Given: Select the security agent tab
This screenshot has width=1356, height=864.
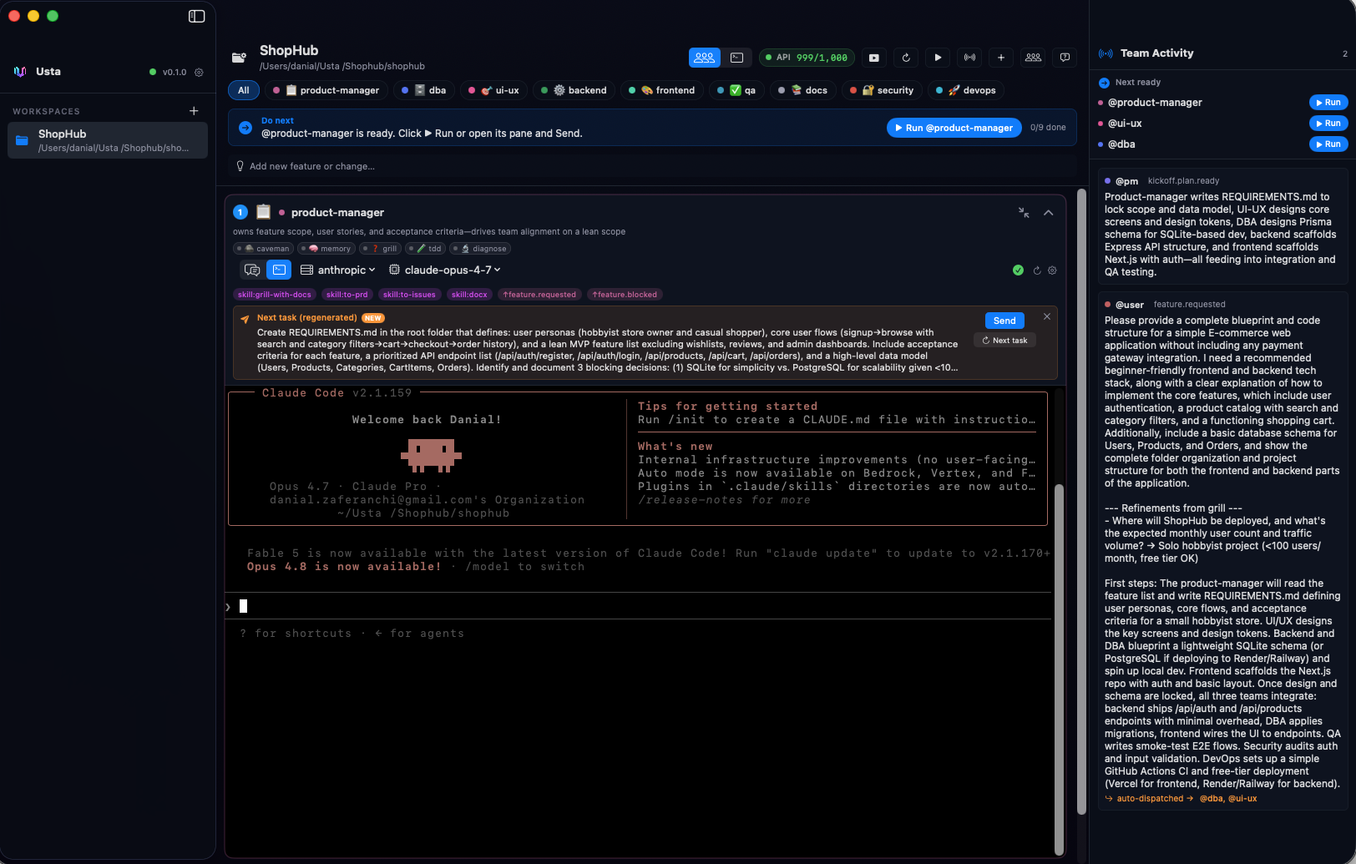Looking at the screenshot, I should (882, 90).
